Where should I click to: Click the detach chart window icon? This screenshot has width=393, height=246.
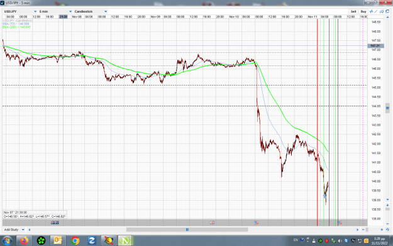coord(387,11)
